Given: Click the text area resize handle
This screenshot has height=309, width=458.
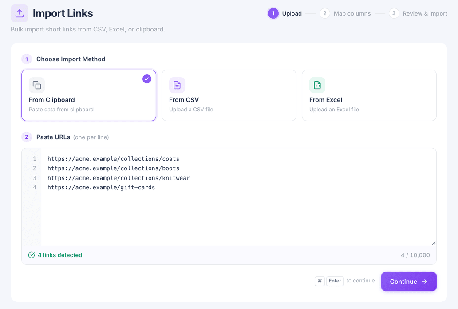Looking at the screenshot, I should 434,243.
